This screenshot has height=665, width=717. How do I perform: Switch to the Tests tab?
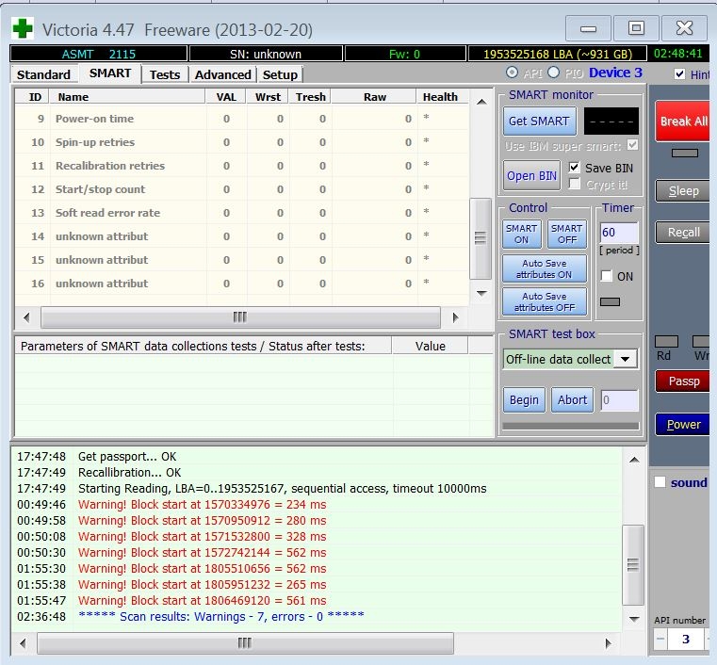(x=165, y=74)
